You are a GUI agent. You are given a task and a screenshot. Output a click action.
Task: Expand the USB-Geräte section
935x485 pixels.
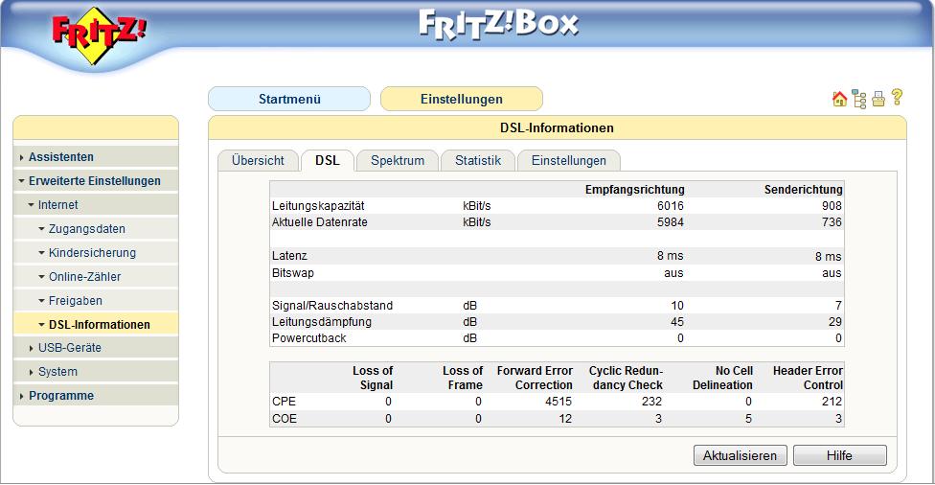(x=69, y=348)
